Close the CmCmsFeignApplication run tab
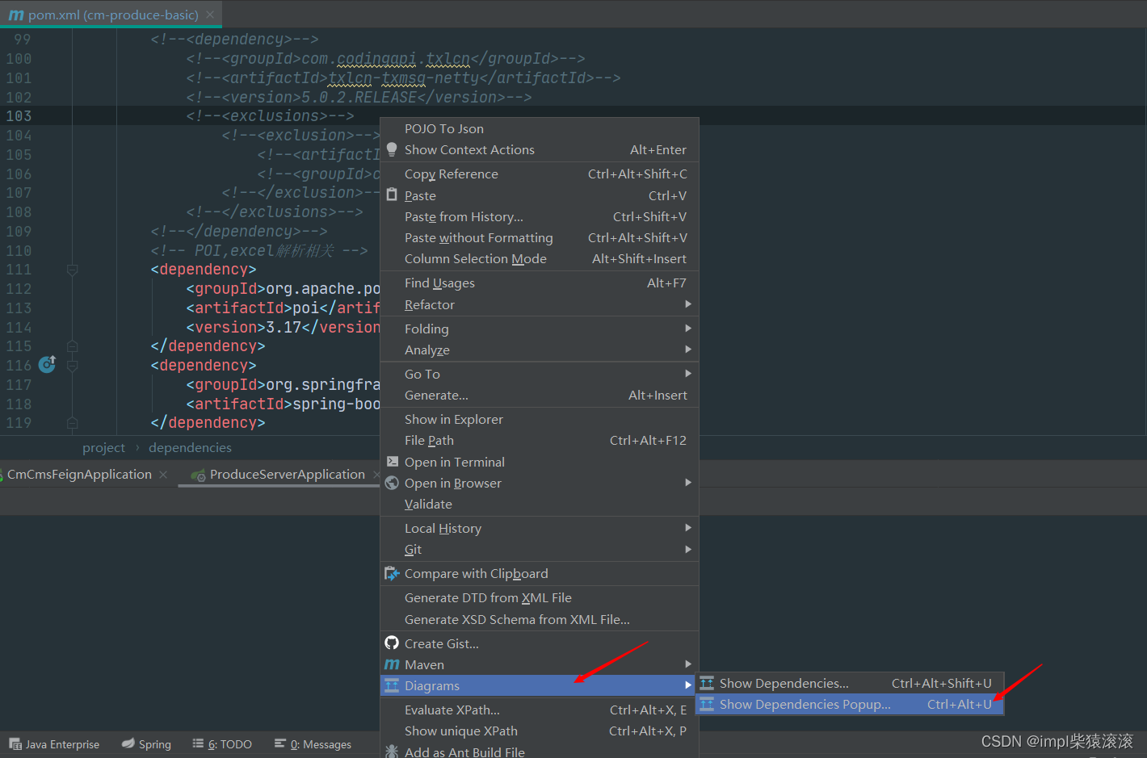This screenshot has width=1147, height=758. [x=163, y=475]
